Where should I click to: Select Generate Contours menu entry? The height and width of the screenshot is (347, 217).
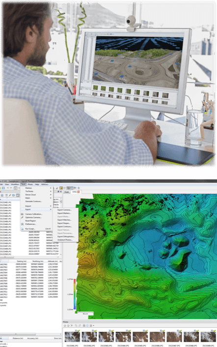click(33, 201)
